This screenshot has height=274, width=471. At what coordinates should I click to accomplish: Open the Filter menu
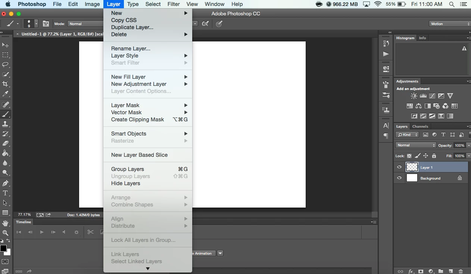coord(174,4)
